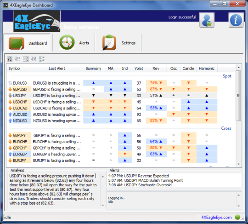Screen dimensions: 248x224
Task: Click the GBPCHF 80% Rev cell
Action: tap(156, 148)
